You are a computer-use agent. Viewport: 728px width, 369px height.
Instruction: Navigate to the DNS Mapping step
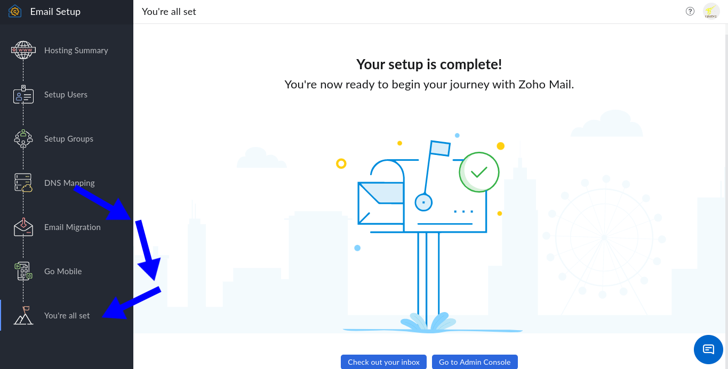coord(69,183)
